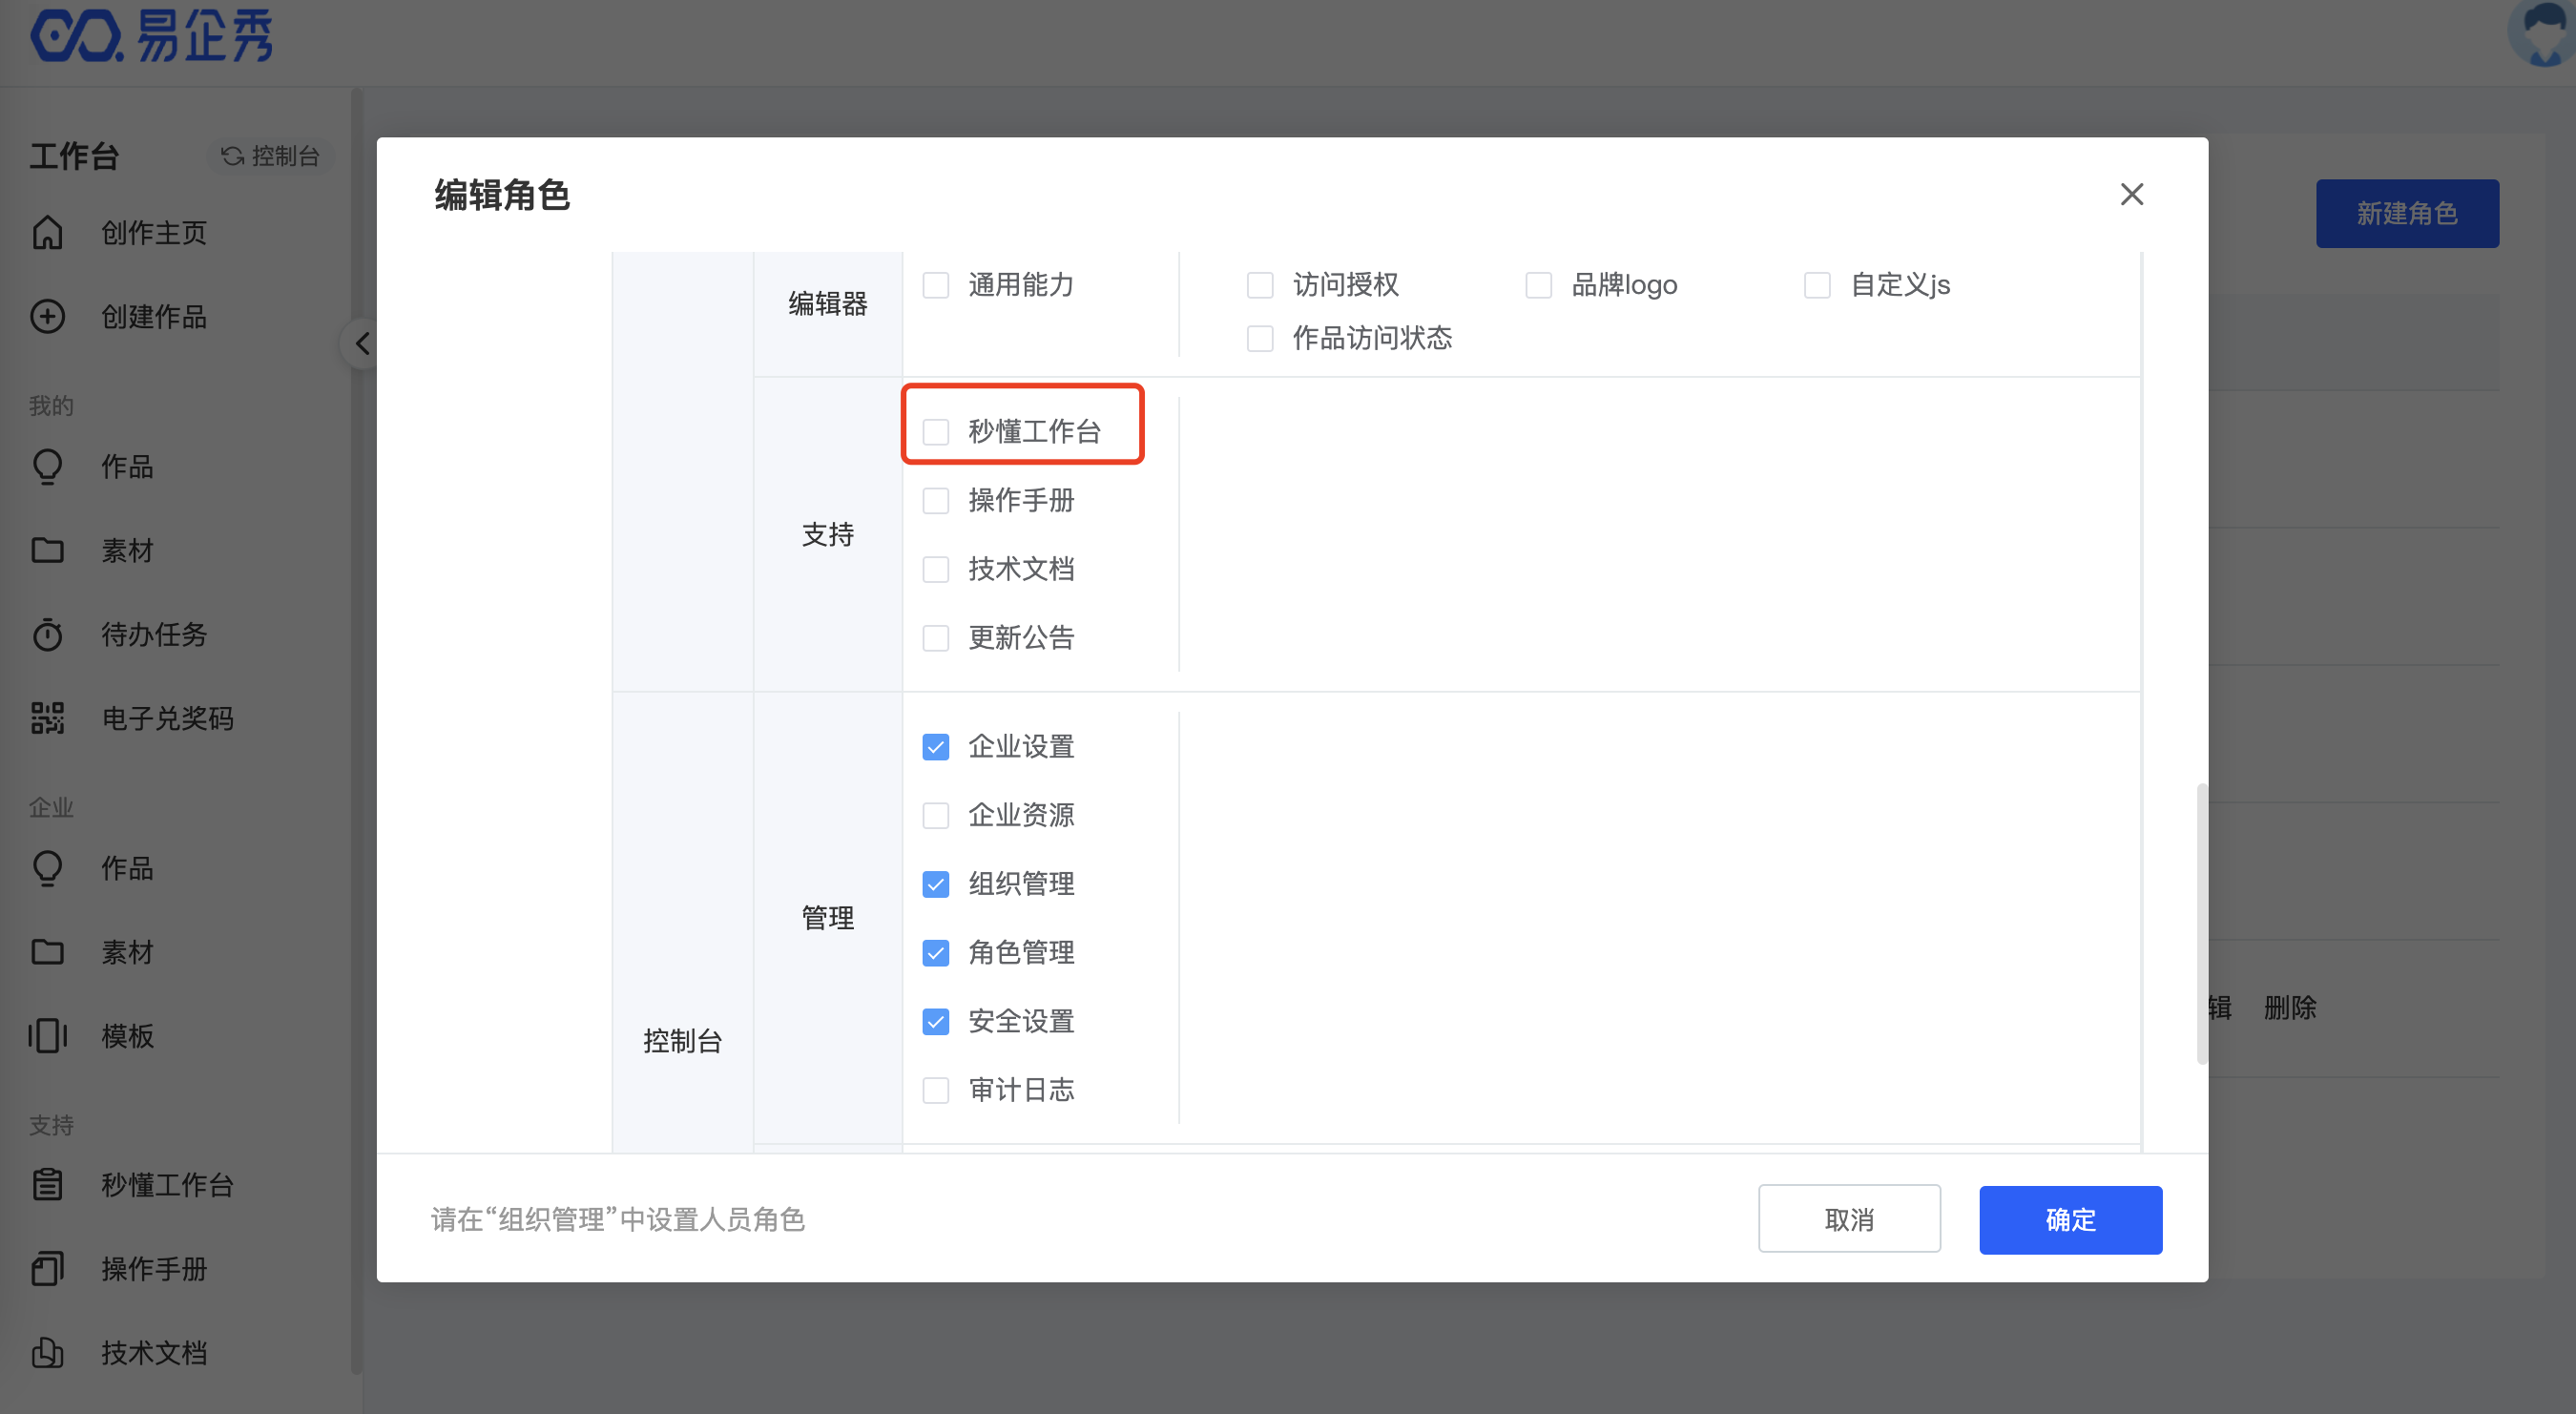The height and width of the screenshot is (1414, 2576).
Task: Open 创作主页 in the sidebar
Action: pyautogui.click(x=154, y=232)
